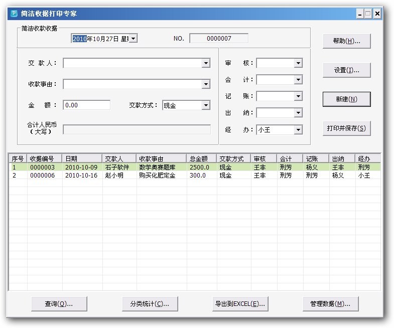Open 设置(I) settings button

[x=346, y=70]
